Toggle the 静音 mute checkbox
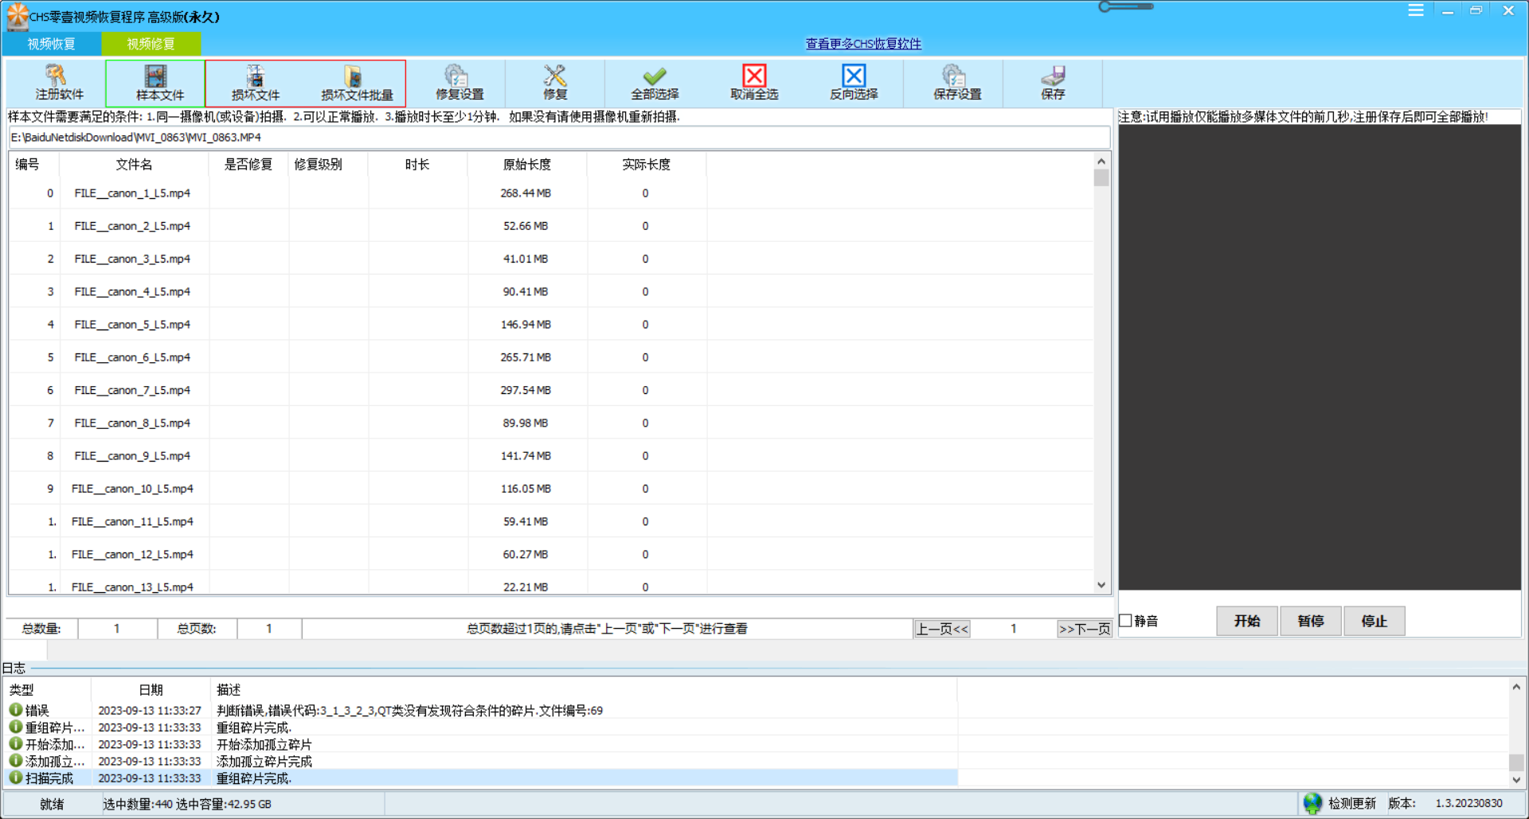The height and width of the screenshot is (819, 1529). point(1126,621)
